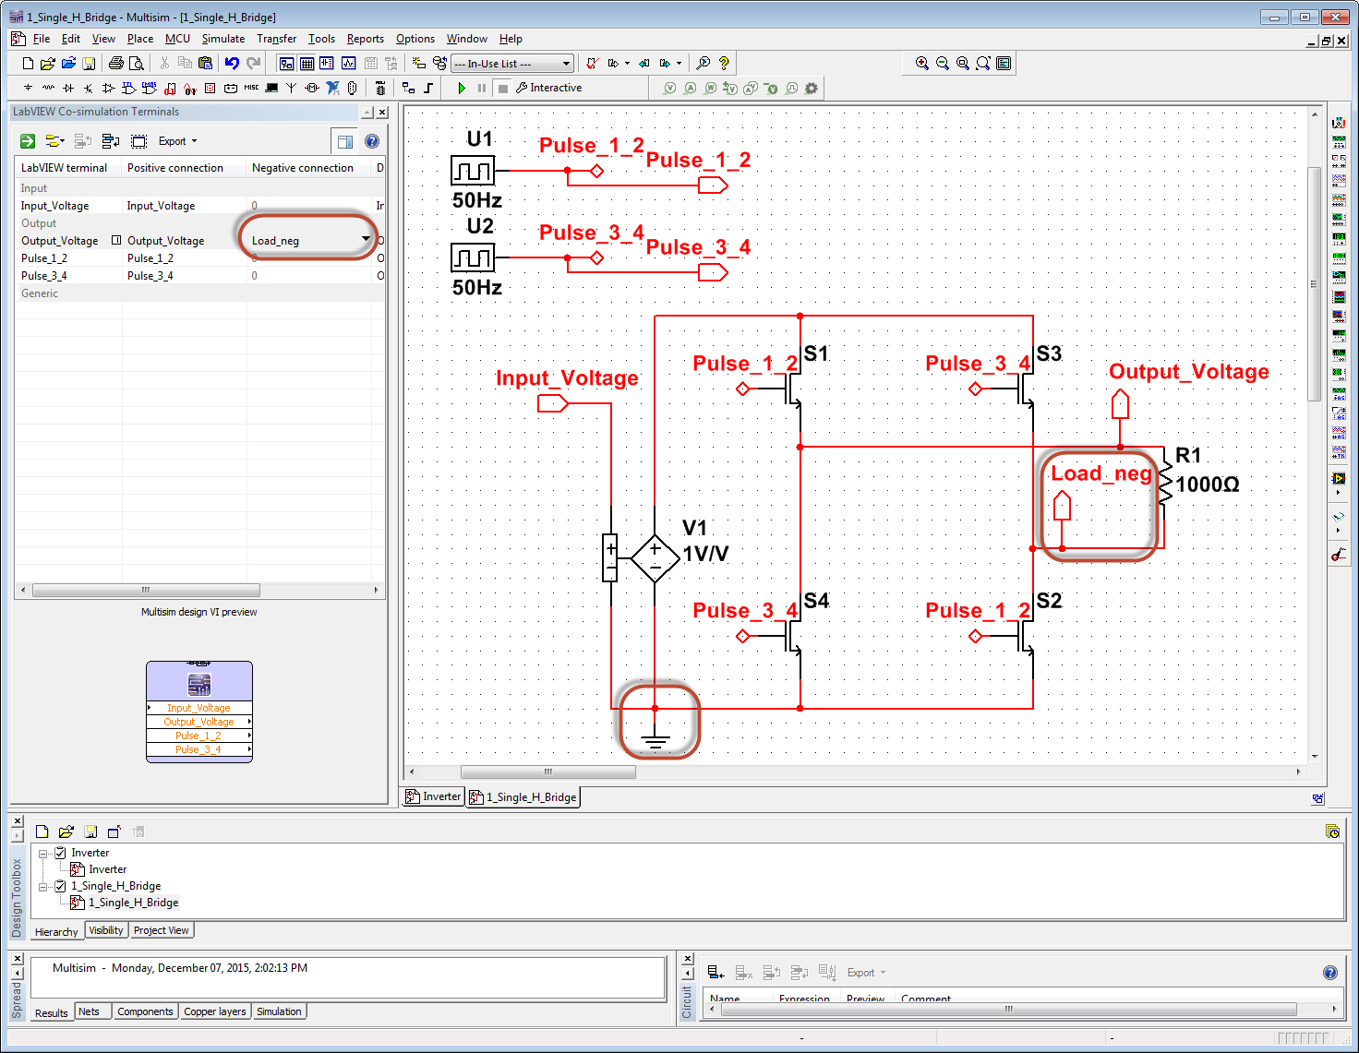Toggle the 1_Single_H_Bridge design checkbox
Viewport: 1359px width, 1053px height.
pyautogui.click(x=60, y=886)
